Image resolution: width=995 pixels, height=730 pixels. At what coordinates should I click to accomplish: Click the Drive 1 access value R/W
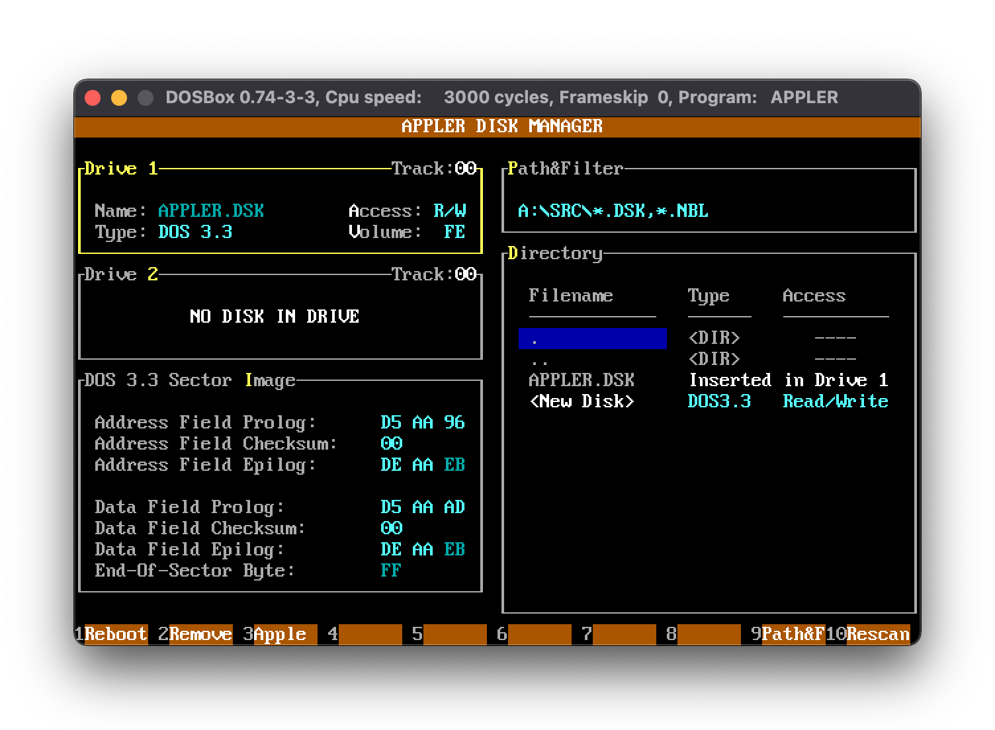[450, 211]
